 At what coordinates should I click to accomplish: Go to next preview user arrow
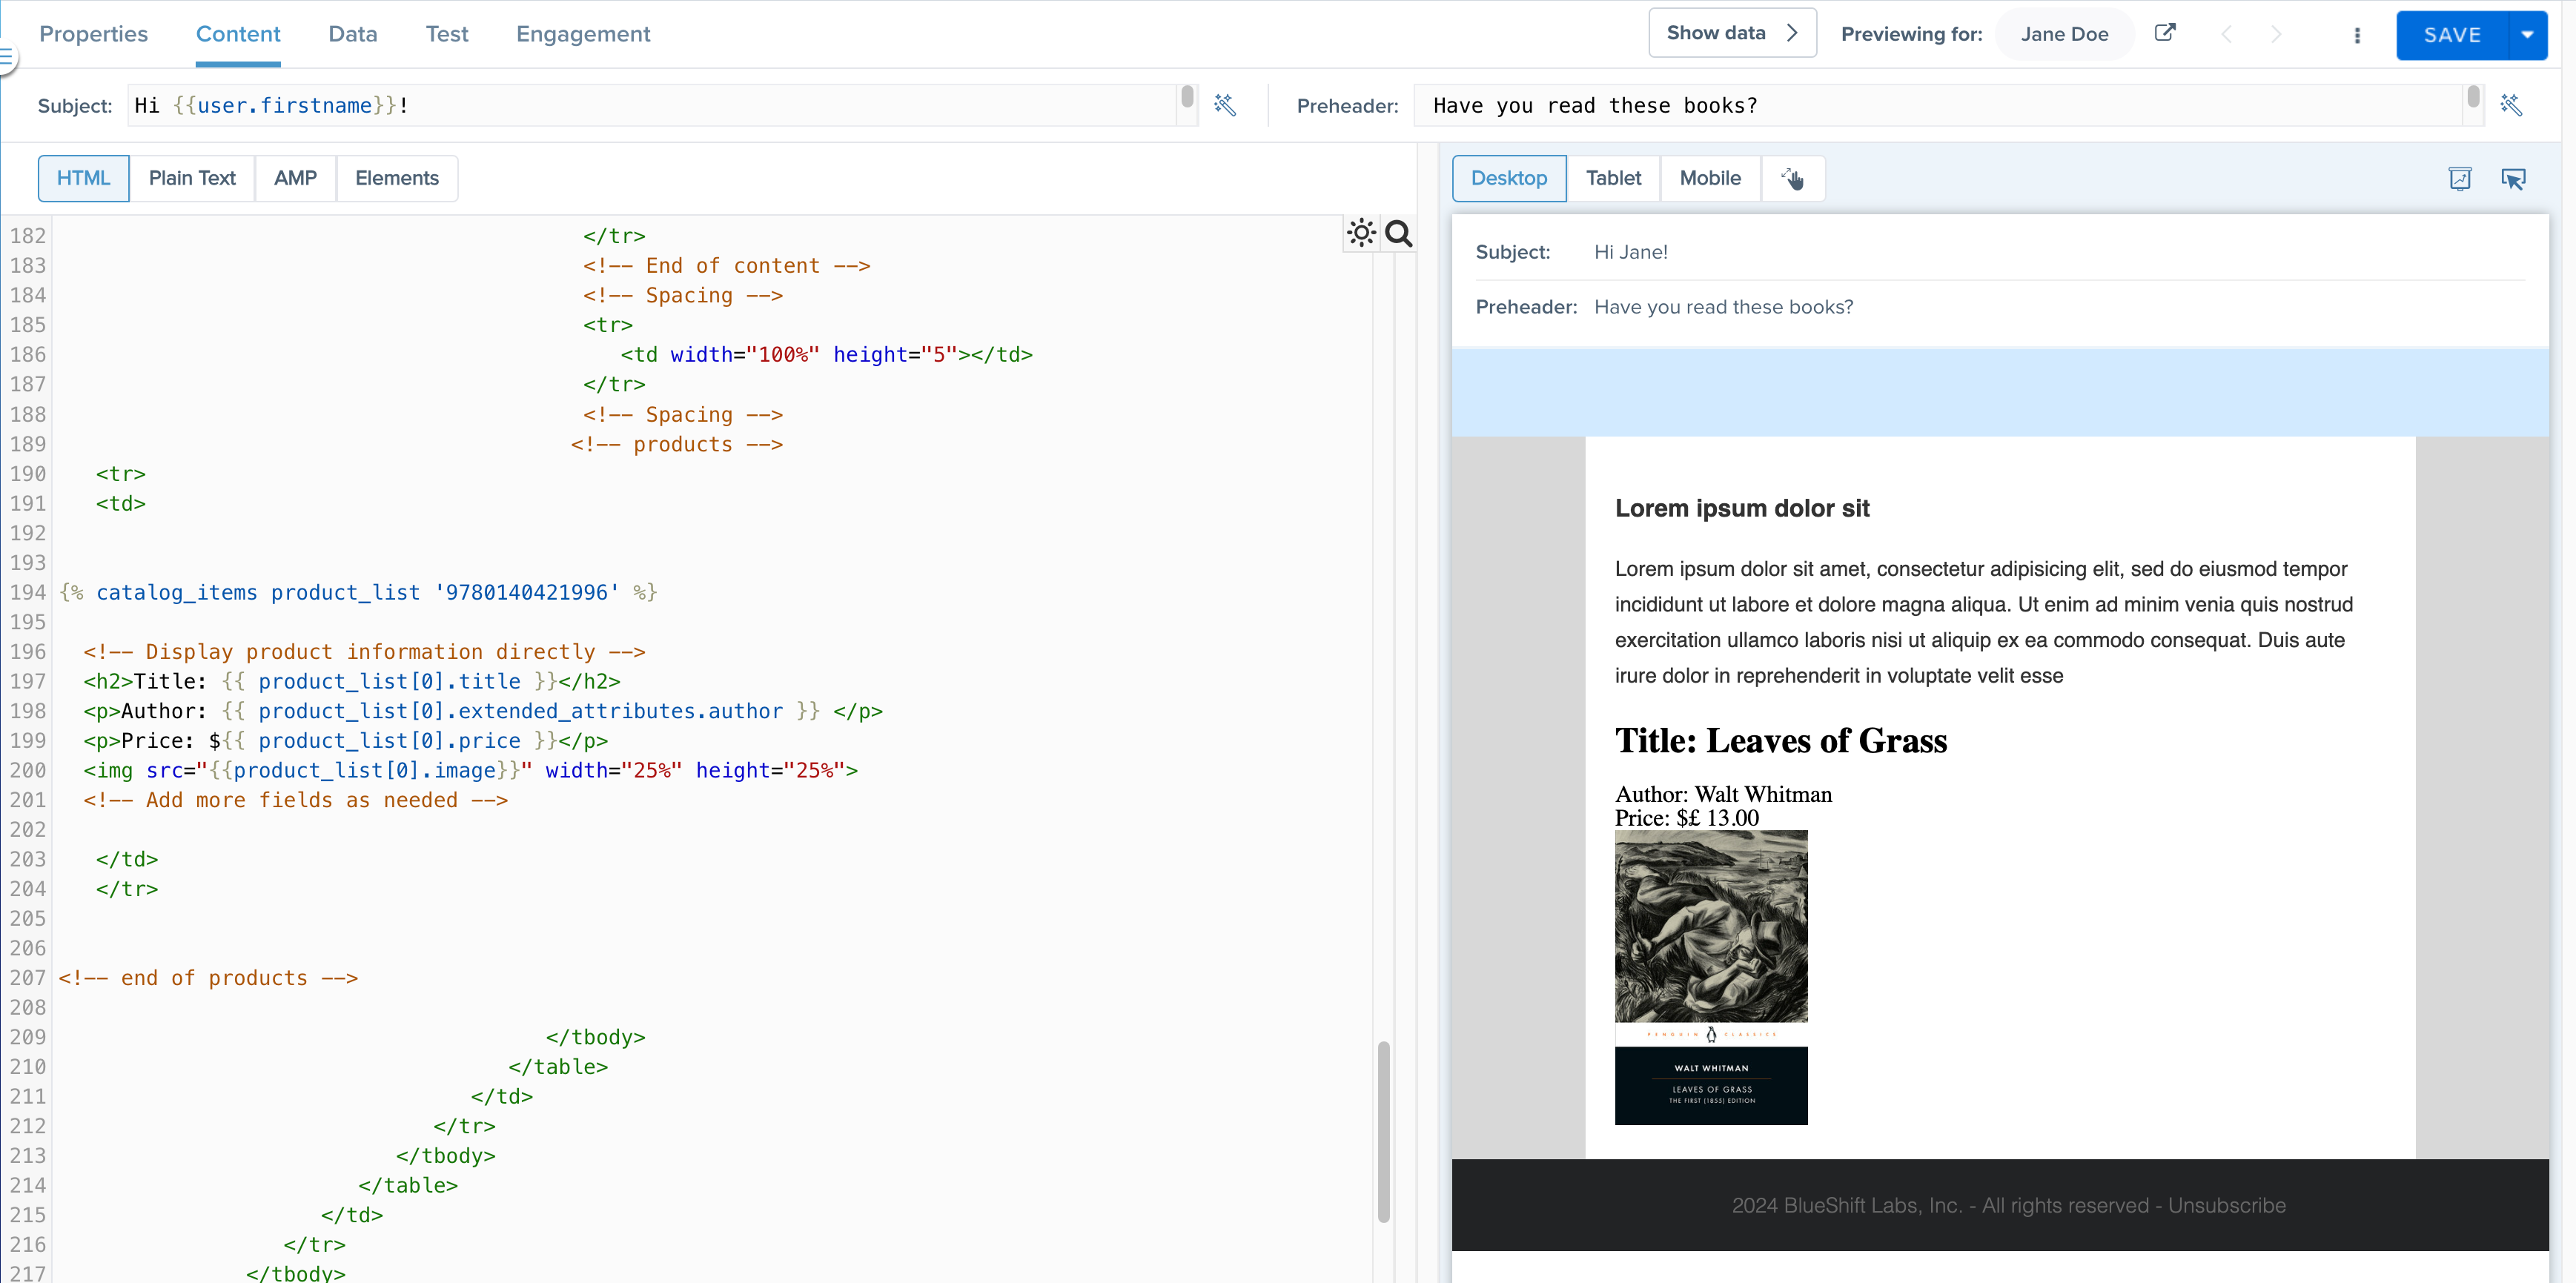(2276, 34)
